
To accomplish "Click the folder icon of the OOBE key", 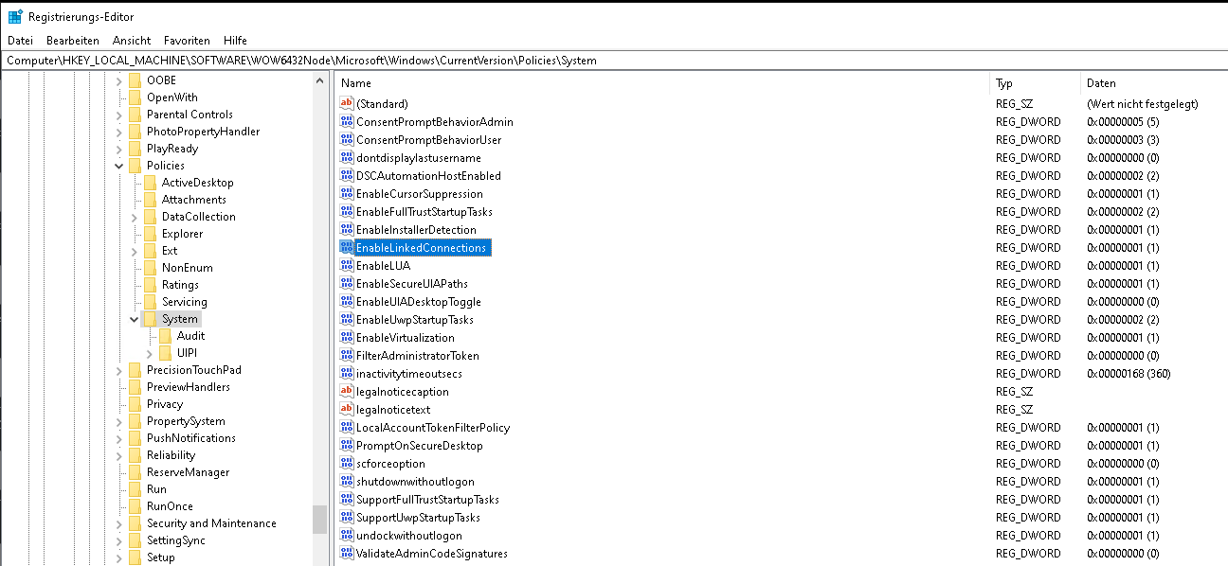I will (135, 80).
